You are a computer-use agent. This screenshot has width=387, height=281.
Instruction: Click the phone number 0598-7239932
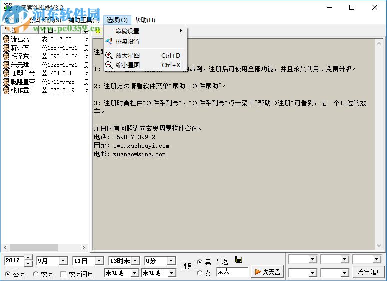pyautogui.click(x=134, y=137)
